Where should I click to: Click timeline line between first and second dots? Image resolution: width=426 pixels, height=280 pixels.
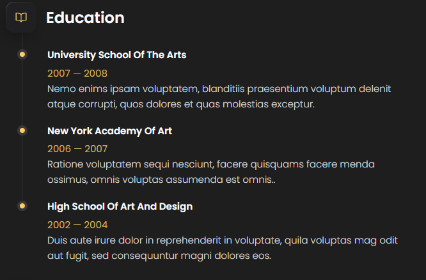point(22,93)
